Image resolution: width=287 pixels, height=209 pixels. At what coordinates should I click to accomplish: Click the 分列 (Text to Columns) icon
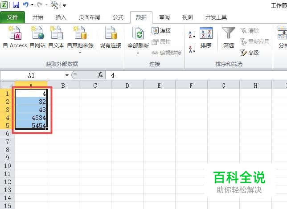click(x=282, y=37)
